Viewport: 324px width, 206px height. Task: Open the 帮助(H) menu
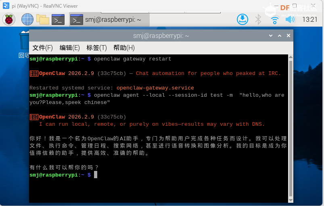(124, 48)
